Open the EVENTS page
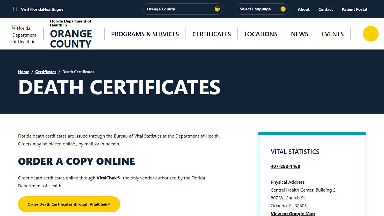 [x=333, y=34]
